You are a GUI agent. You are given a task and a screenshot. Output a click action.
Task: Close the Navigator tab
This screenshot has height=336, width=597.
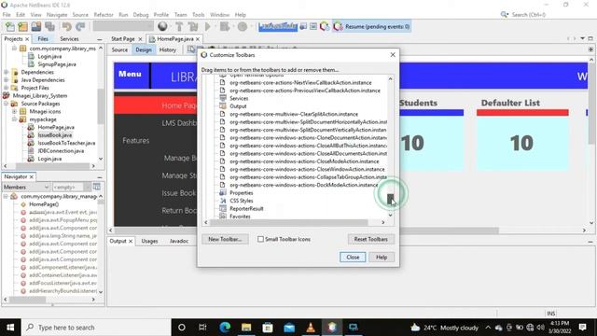pos(32,176)
